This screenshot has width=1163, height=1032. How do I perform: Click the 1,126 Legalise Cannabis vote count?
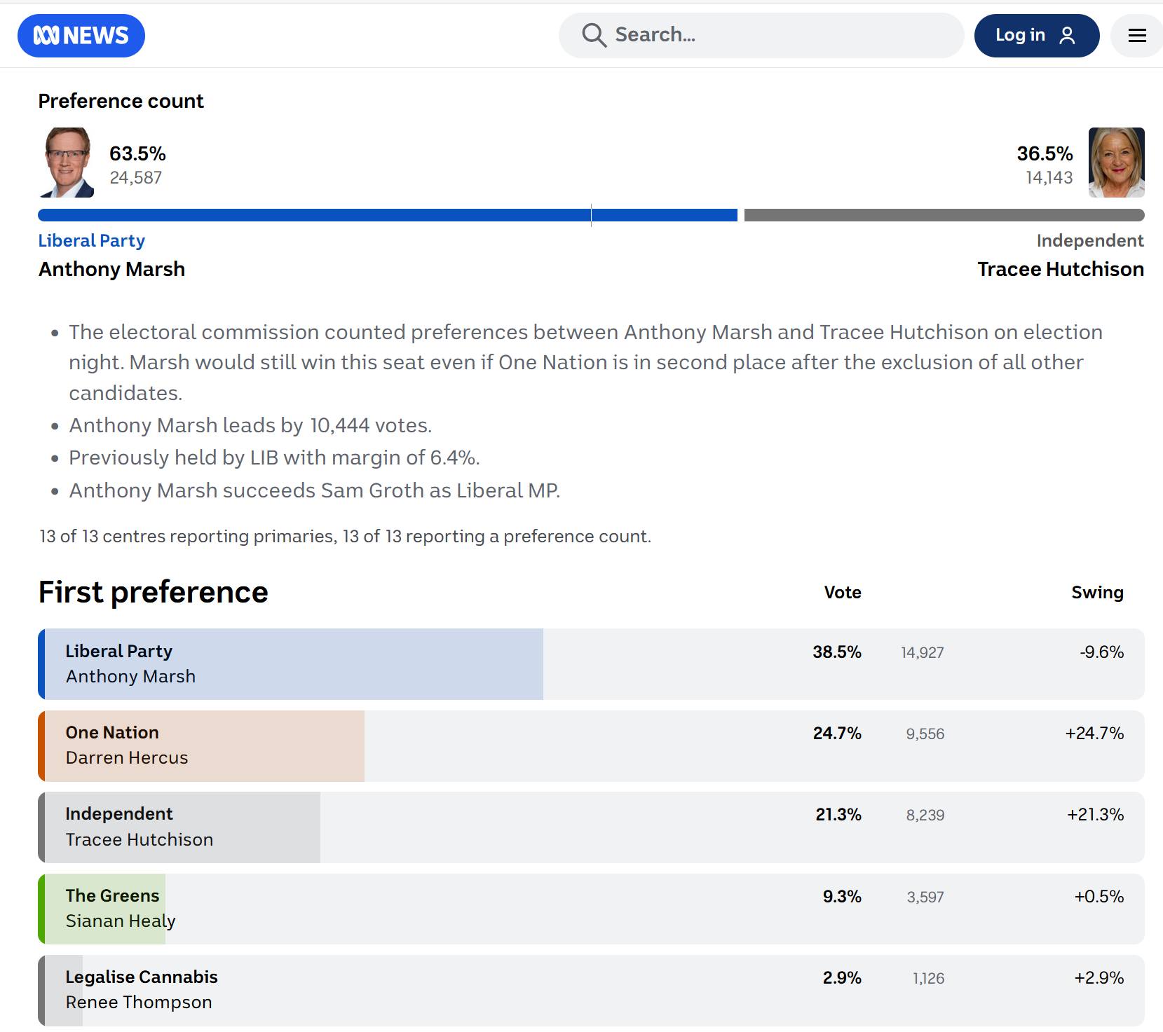pos(929,979)
